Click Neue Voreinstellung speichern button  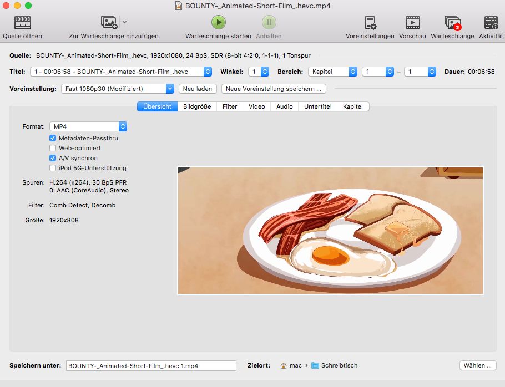[274, 89]
